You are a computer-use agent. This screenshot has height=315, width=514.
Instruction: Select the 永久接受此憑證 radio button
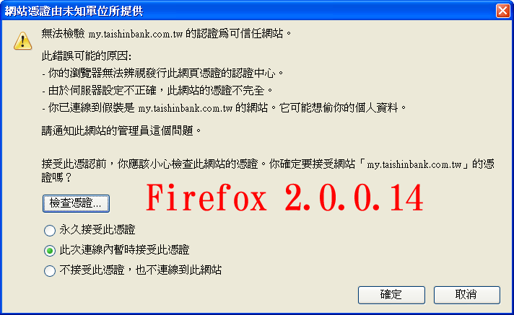tap(50, 231)
